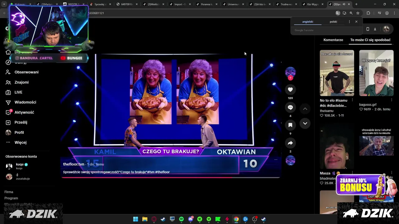Switch to the Komentarze tab
The image size is (399, 224).
pos(333,40)
